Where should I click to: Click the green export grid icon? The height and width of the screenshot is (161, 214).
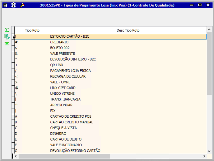point(7,37)
